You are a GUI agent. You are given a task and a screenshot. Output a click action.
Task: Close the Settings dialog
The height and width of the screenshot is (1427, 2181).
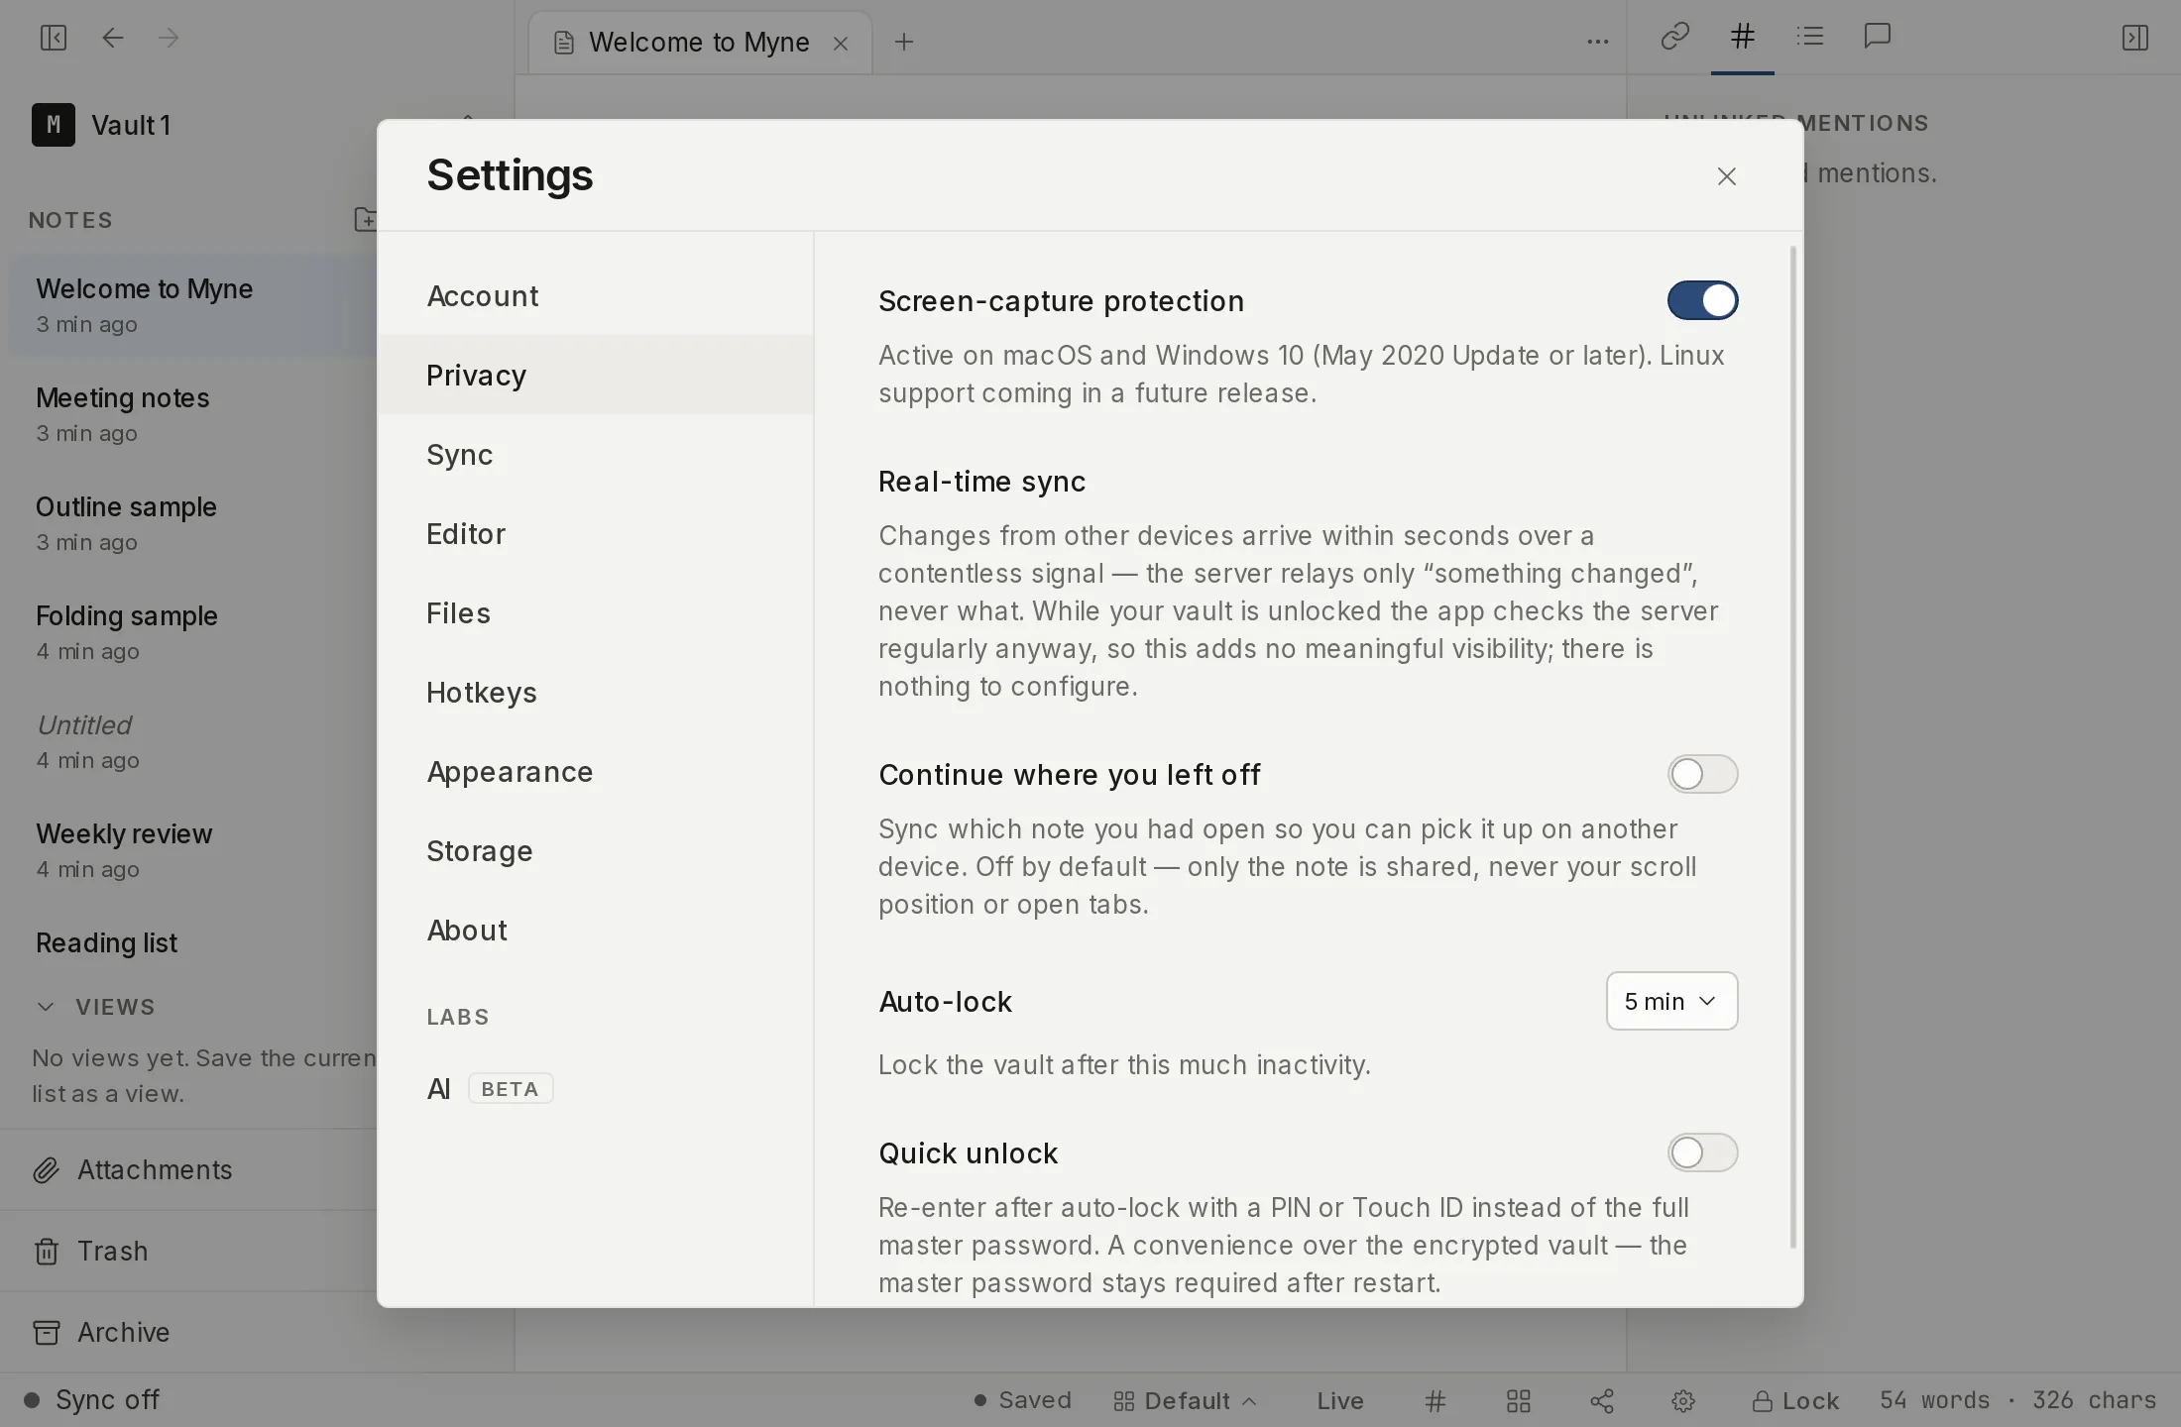point(1726,175)
